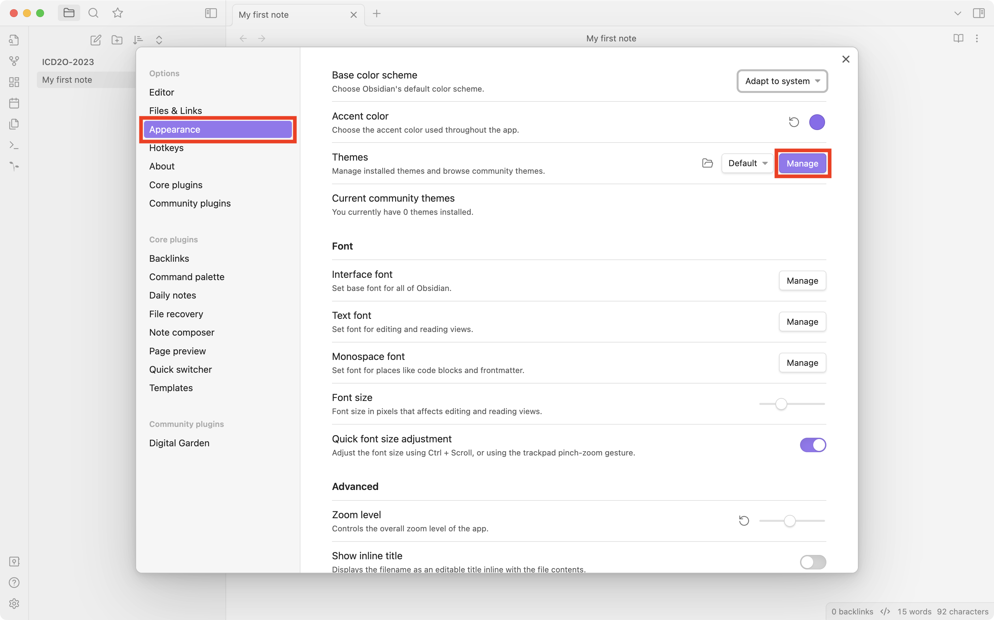Add a new tab plus icon
The image size is (994, 620).
point(377,13)
